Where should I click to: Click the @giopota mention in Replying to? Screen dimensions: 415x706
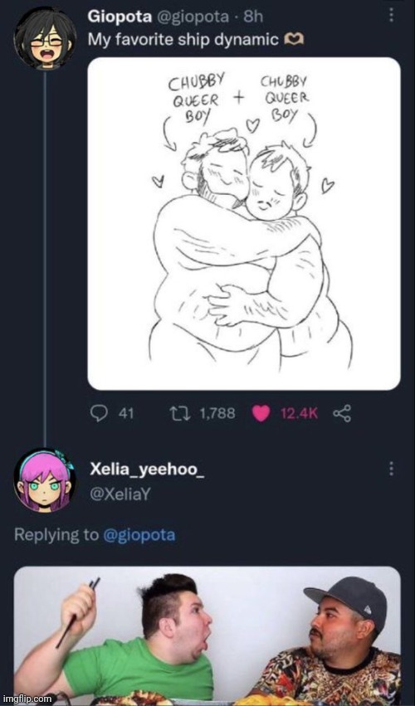(139, 535)
